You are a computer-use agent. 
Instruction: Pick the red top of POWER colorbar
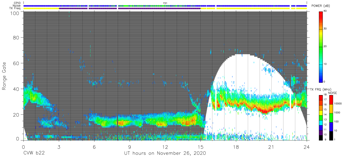[321, 13]
